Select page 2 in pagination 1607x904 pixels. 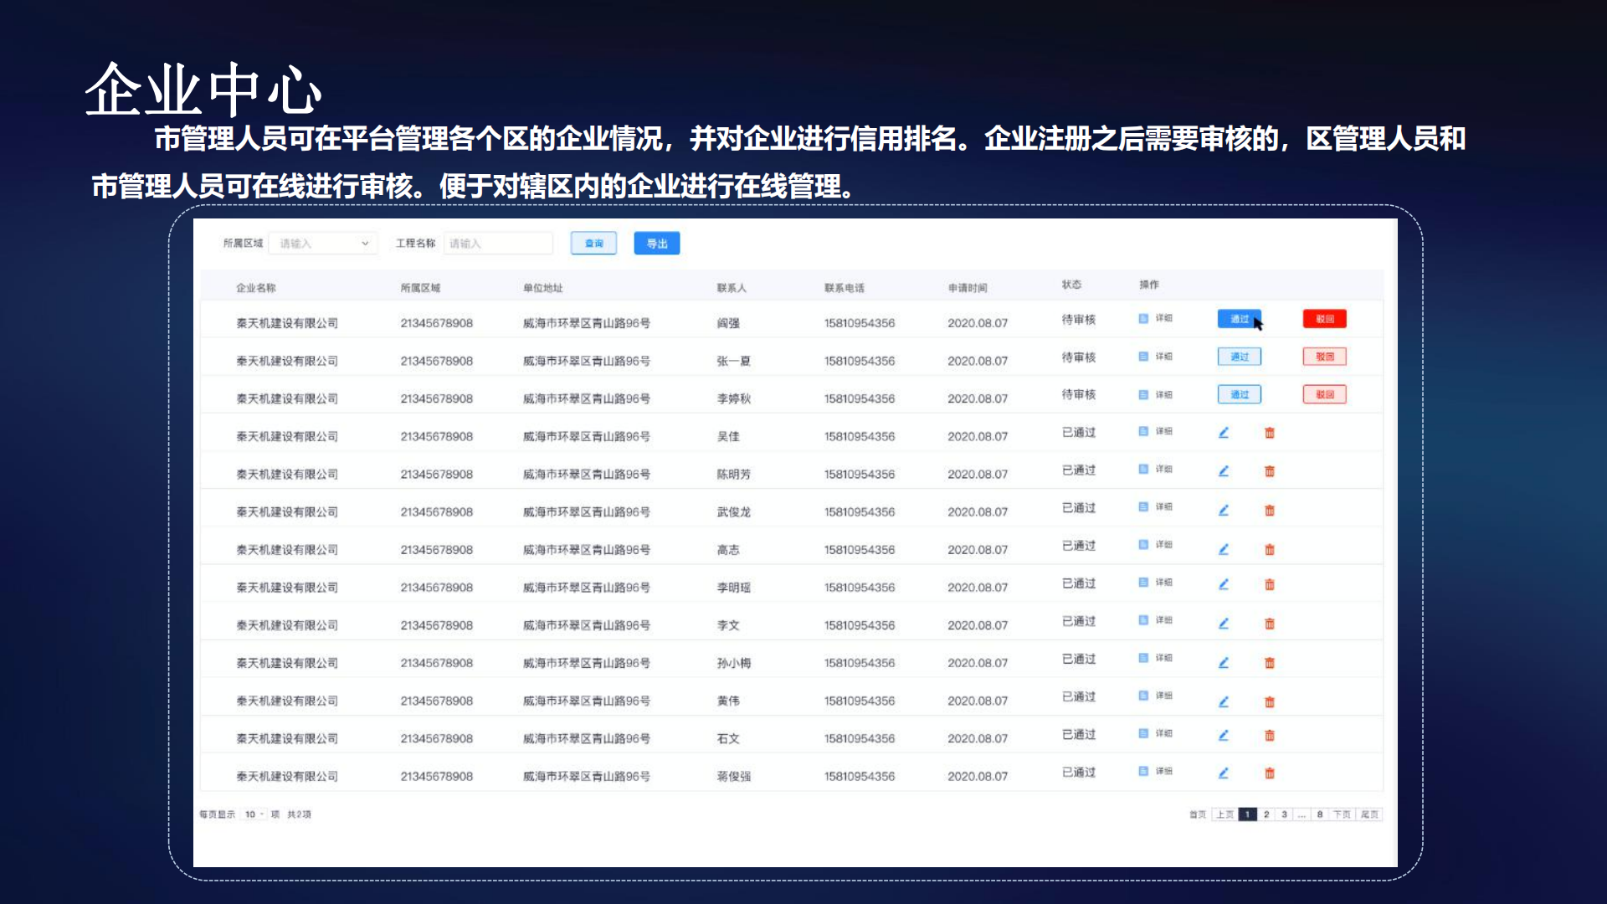(x=1266, y=814)
